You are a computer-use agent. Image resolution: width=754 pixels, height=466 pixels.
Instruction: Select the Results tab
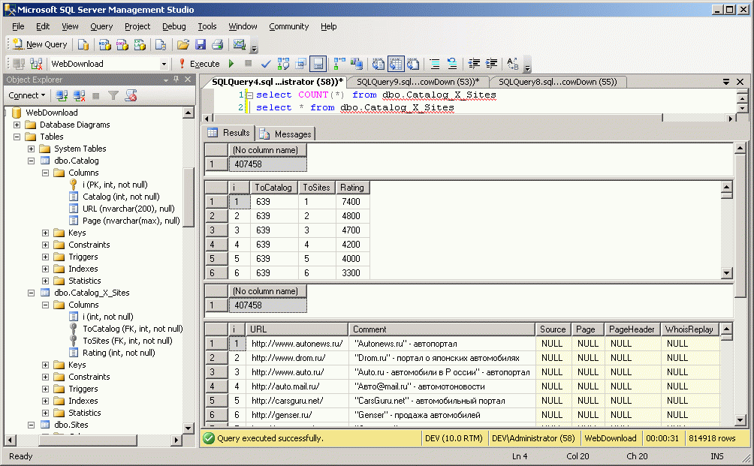click(229, 133)
